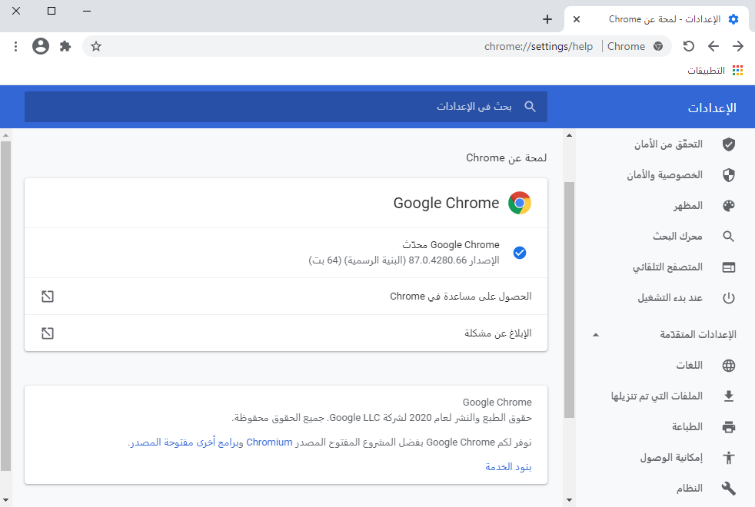This screenshot has width=755, height=507.
Task: Open the profile avatar icon
Action: [41, 46]
